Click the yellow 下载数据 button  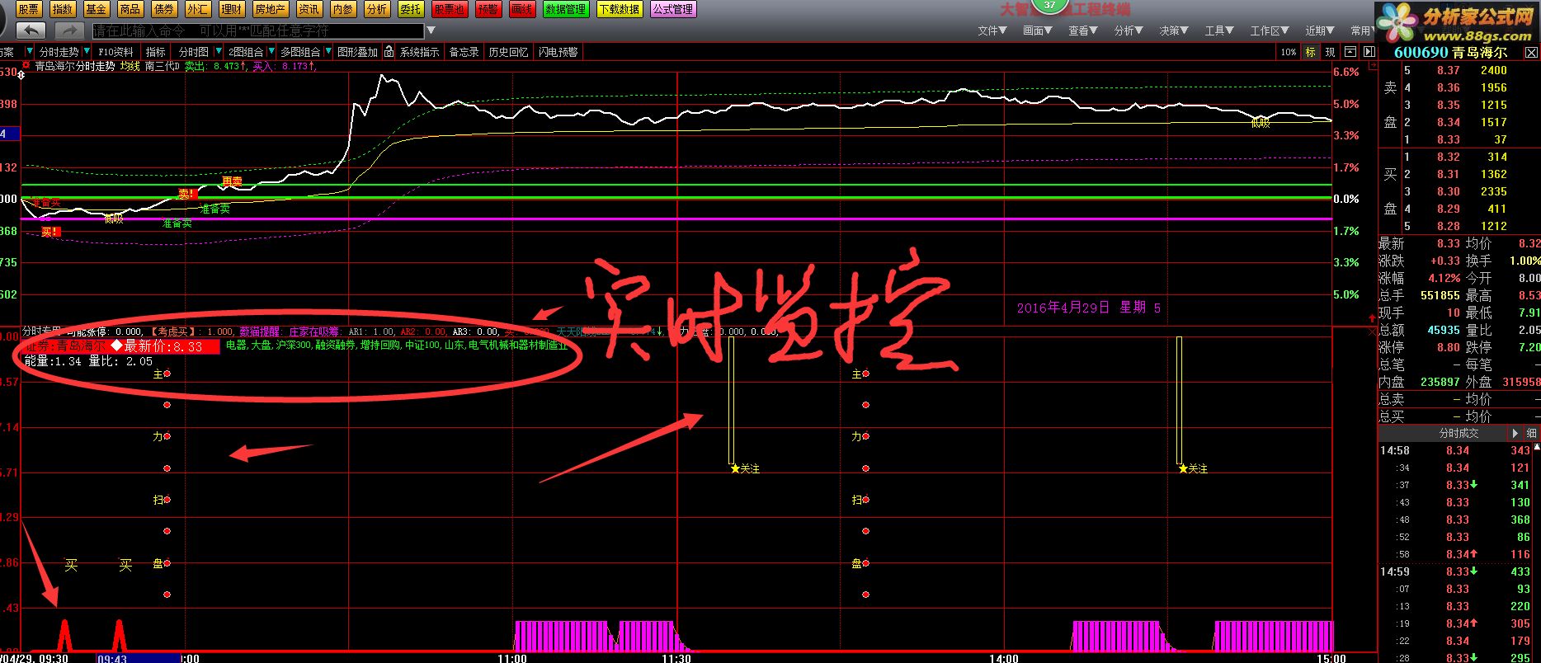pos(620,9)
